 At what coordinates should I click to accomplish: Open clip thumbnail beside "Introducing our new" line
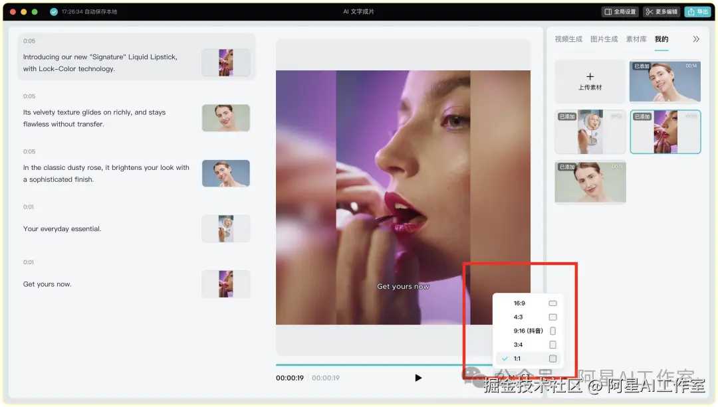point(226,62)
